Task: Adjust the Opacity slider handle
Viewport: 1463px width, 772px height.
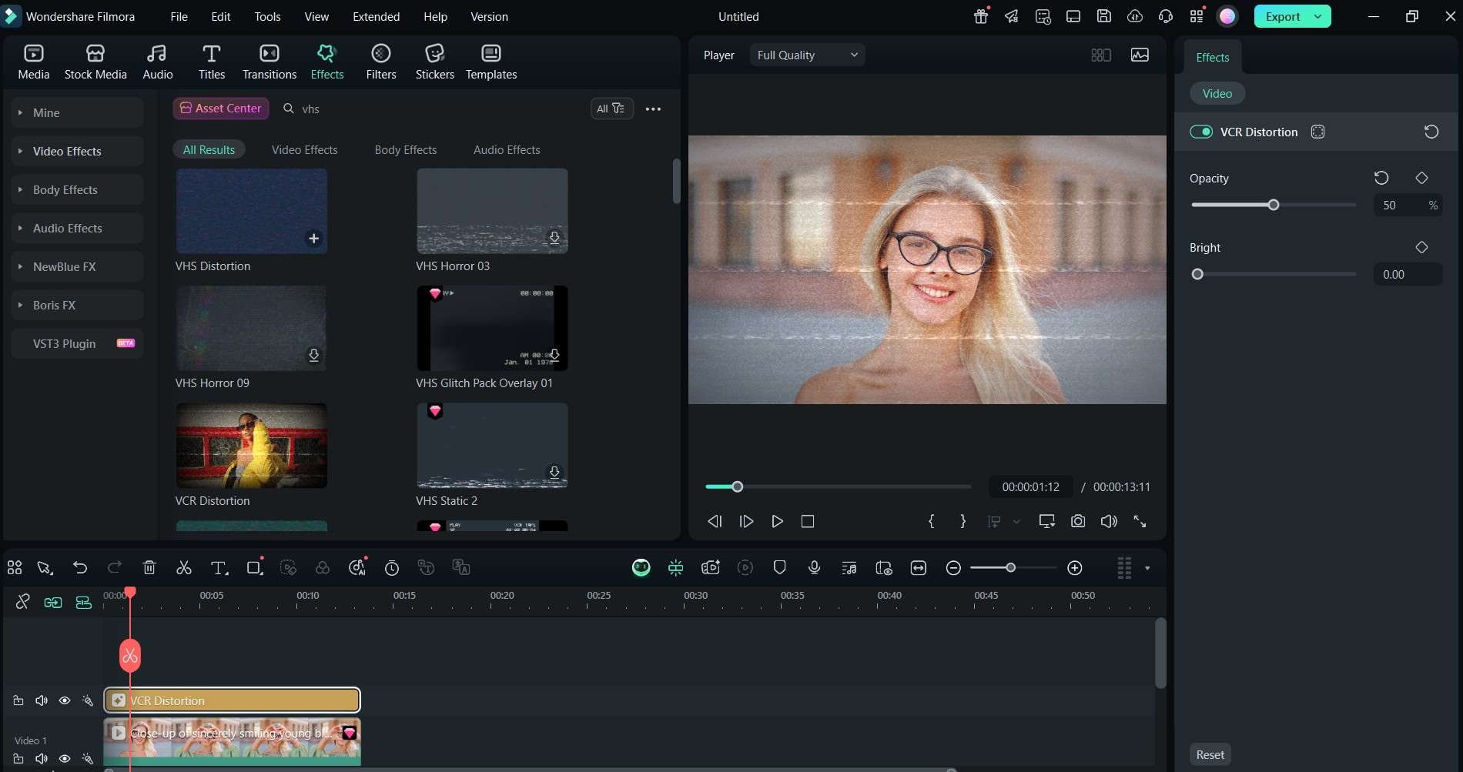Action: click(x=1274, y=205)
